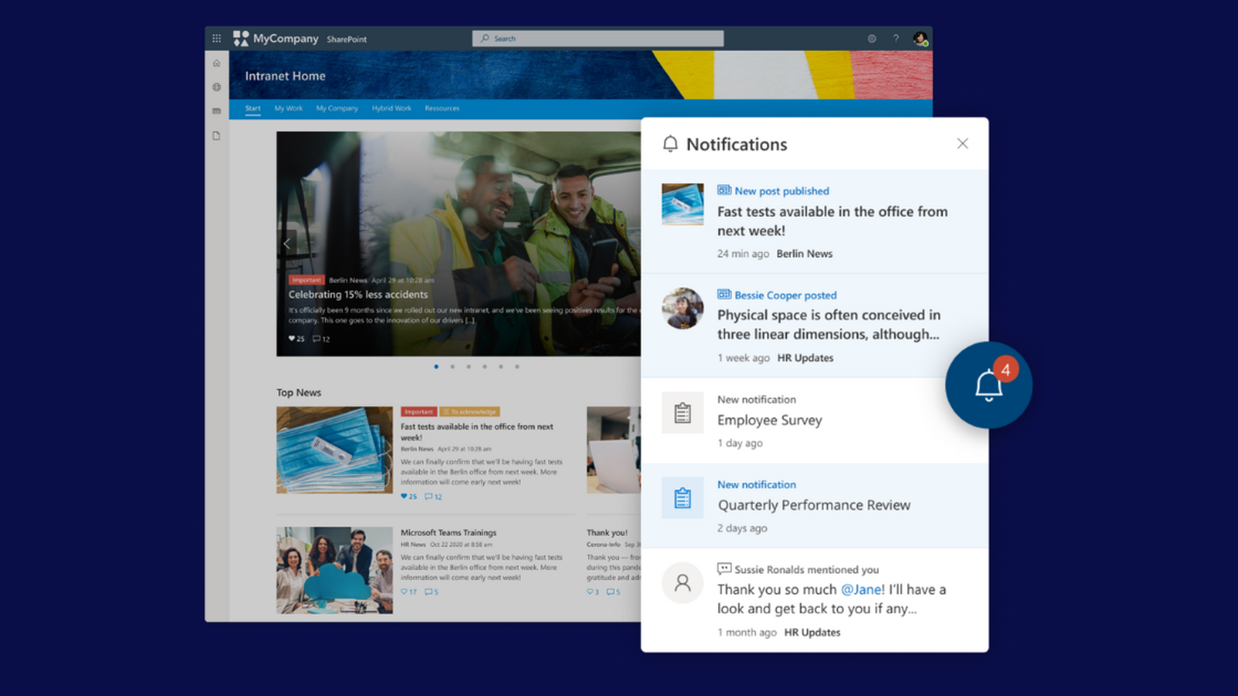Viewport: 1238px width, 696px height.
Task: Open the Fast tests available notification
Action: (815, 221)
